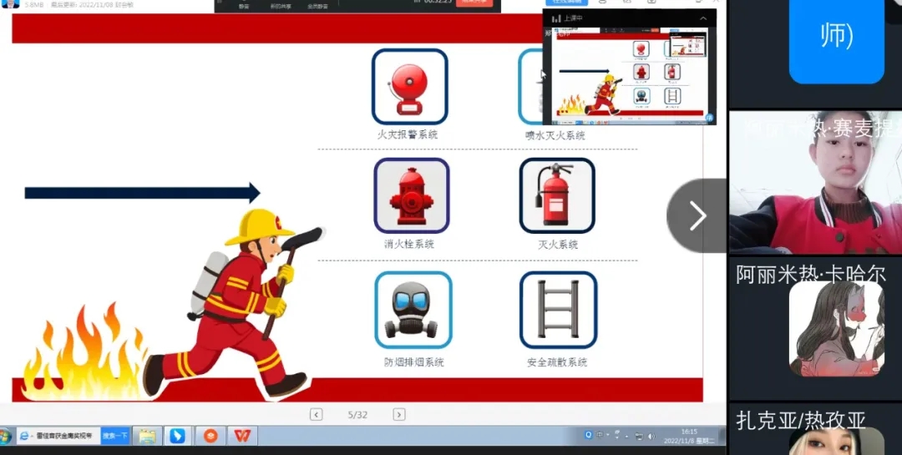Click the 搜索一下 search button
This screenshot has width=902, height=455.
click(115, 436)
